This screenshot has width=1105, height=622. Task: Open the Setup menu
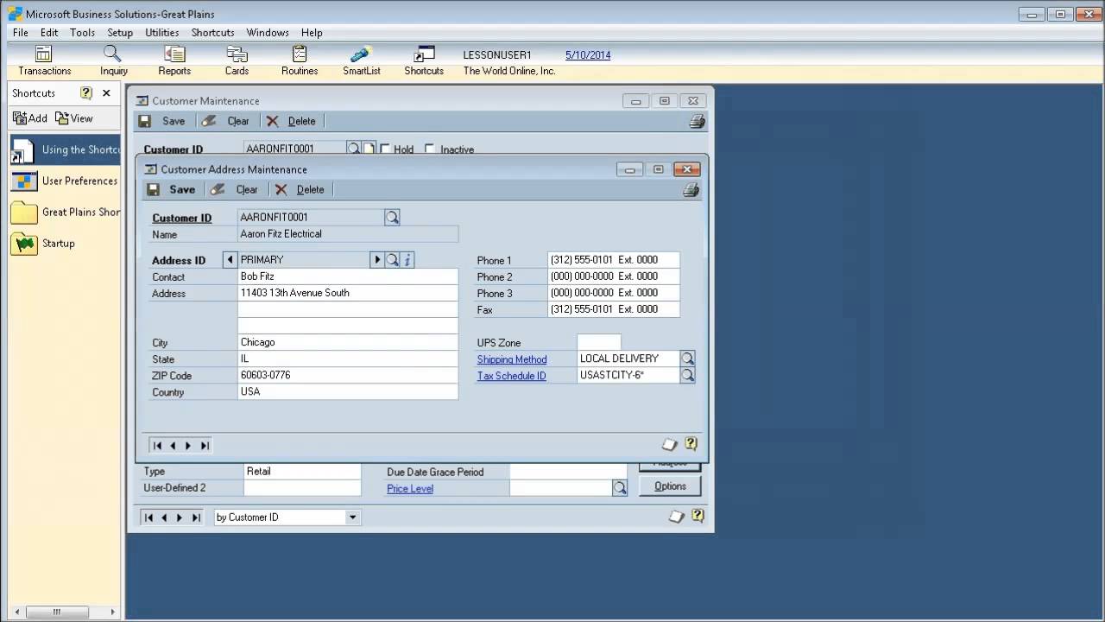[x=120, y=33]
